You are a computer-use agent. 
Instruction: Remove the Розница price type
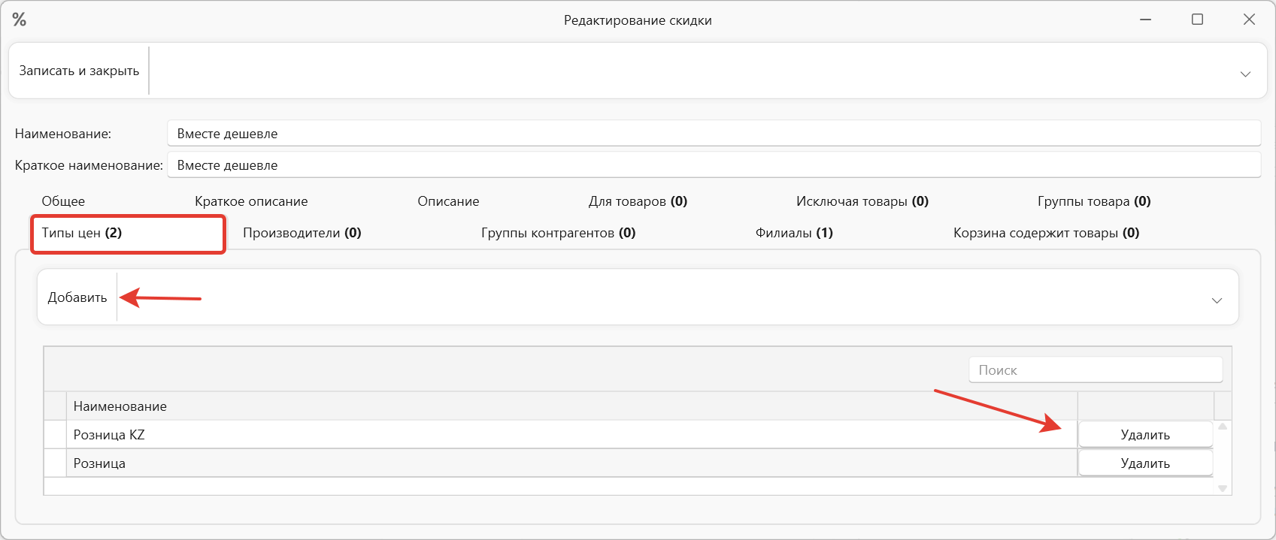click(x=1144, y=463)
